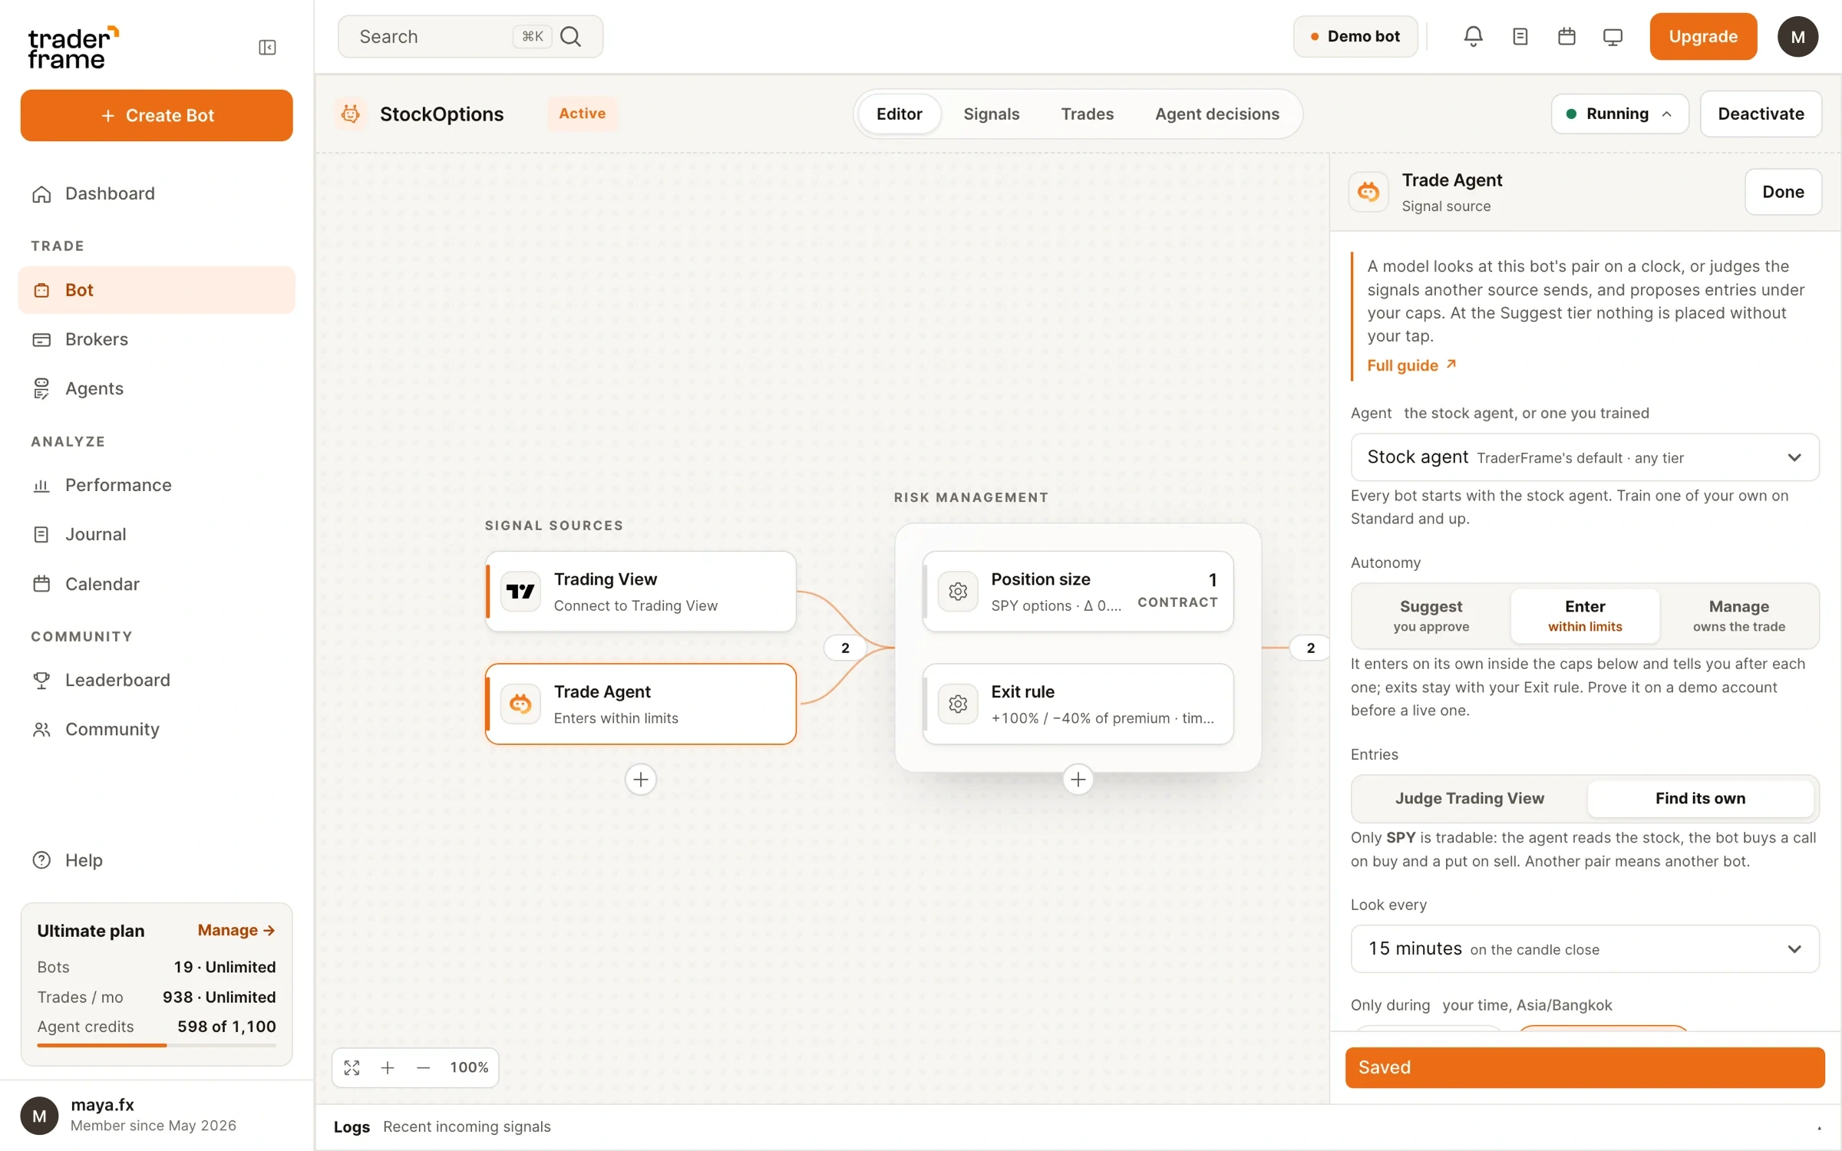Click the Agent credits progress bar
Image resolution: width=1842 pixels, height=1151 pixels.
click(157, 1045)
